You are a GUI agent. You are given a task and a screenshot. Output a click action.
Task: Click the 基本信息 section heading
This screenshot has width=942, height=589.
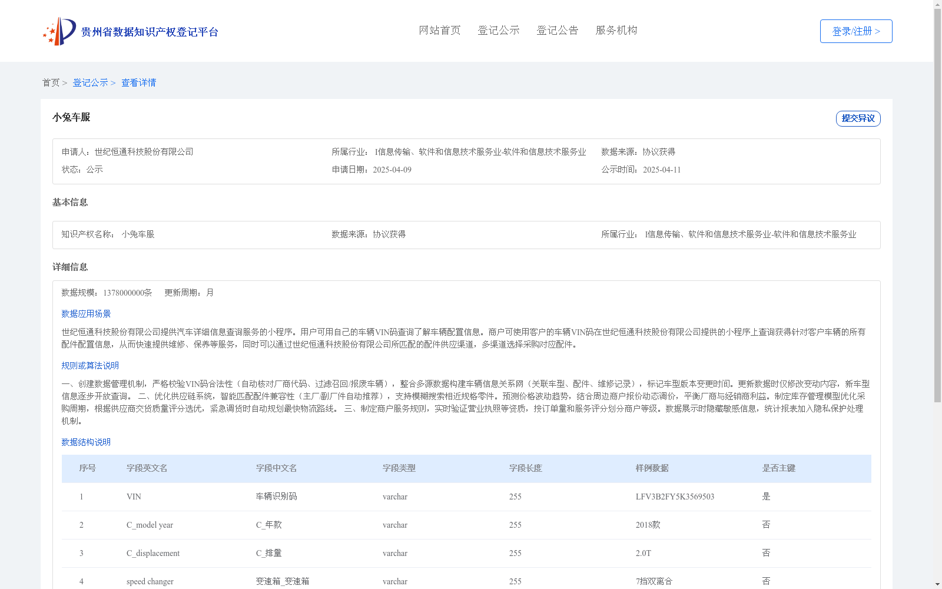point(70,203)
